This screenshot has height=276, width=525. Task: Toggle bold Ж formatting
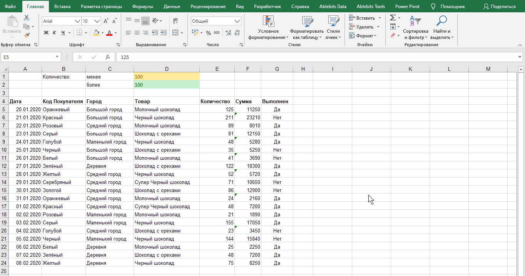46,33
